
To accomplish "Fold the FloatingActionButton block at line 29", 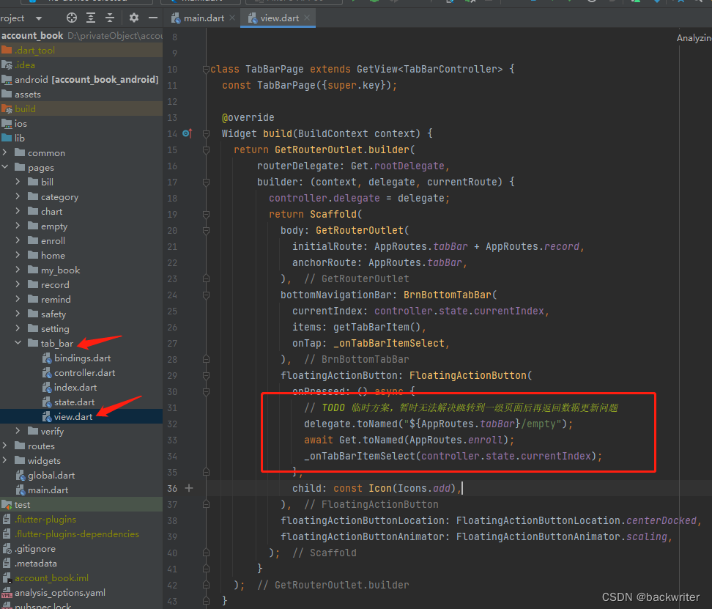I will click(x=206, y=375).
